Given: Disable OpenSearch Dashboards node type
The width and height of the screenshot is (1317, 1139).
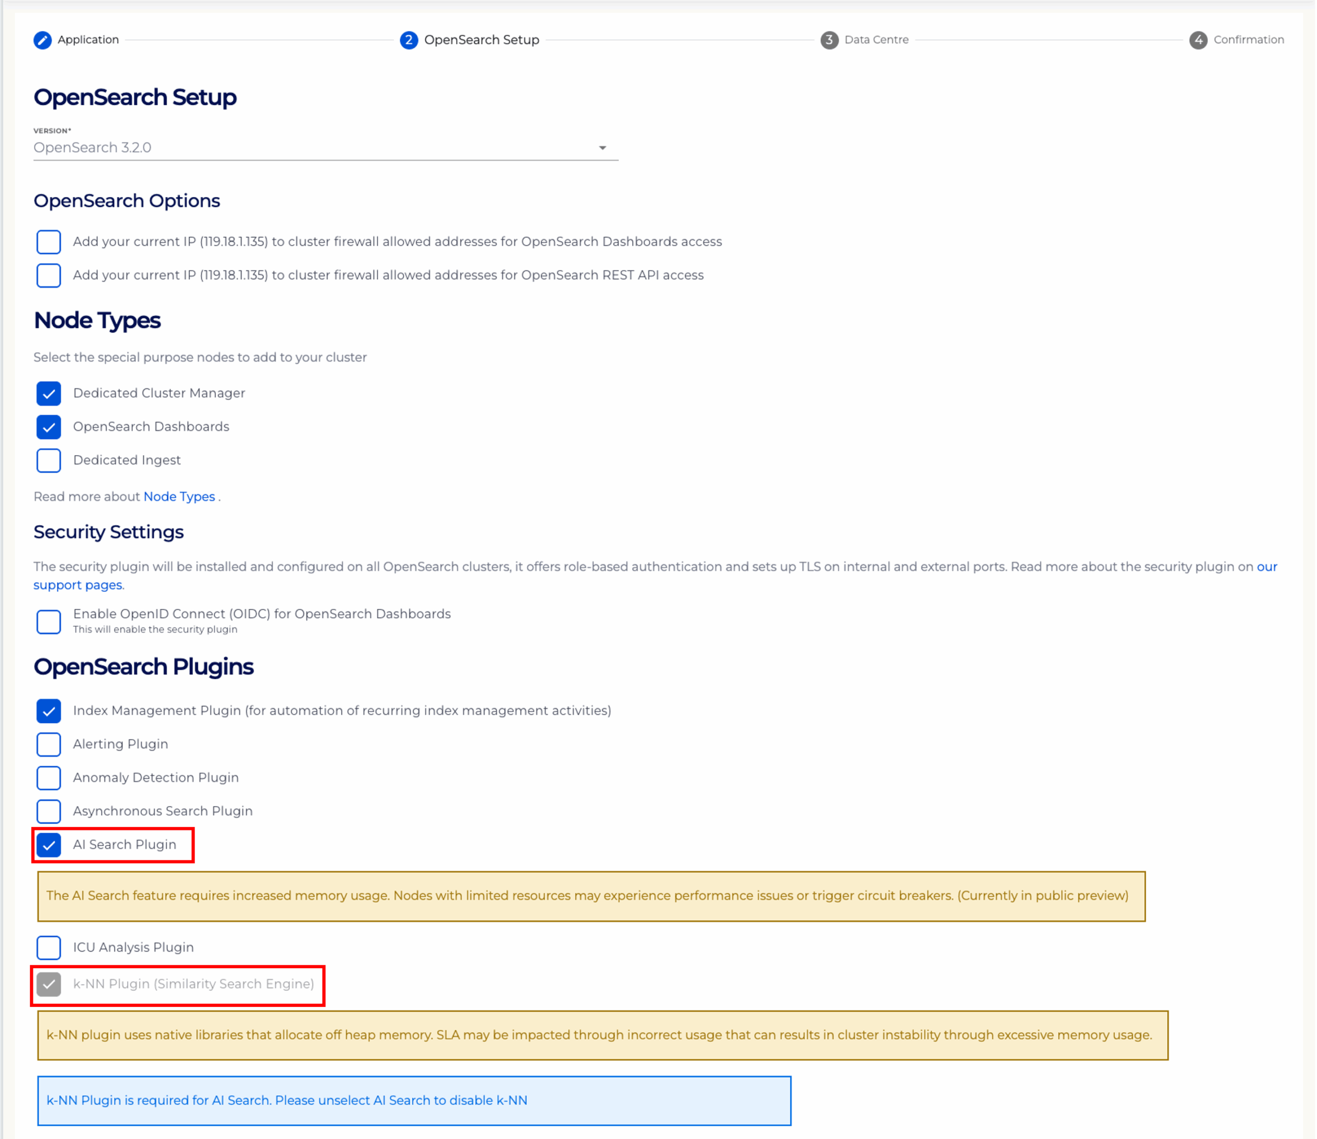Looking at the screenshot, I should (x=48, y=426).
